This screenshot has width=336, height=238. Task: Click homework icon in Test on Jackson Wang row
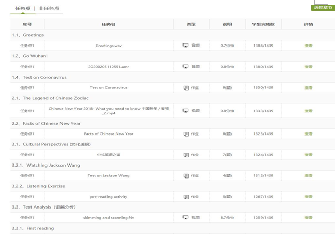[x=186, y=176]
